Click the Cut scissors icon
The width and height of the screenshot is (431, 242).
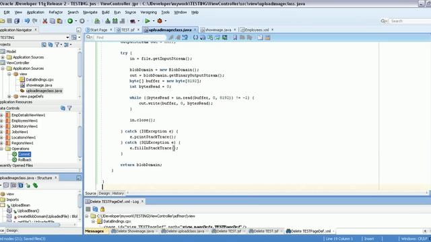pyautogui.click(x=45, y=21)
